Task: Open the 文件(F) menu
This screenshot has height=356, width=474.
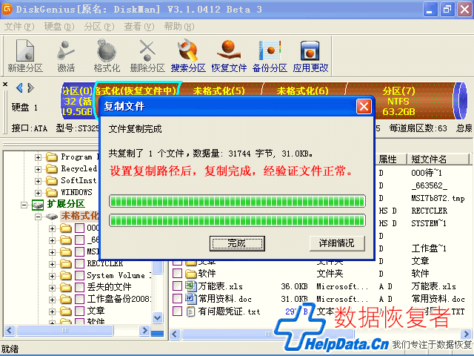Action: (19, 27)
